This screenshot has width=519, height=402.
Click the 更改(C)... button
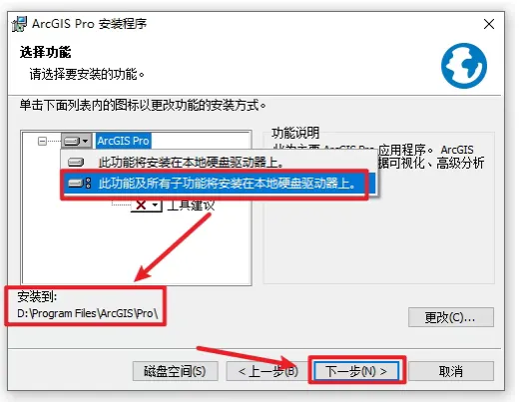(451, 317)
